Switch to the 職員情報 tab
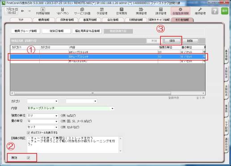The width and height of the screenshot is (231, 166). pos(44,20)
